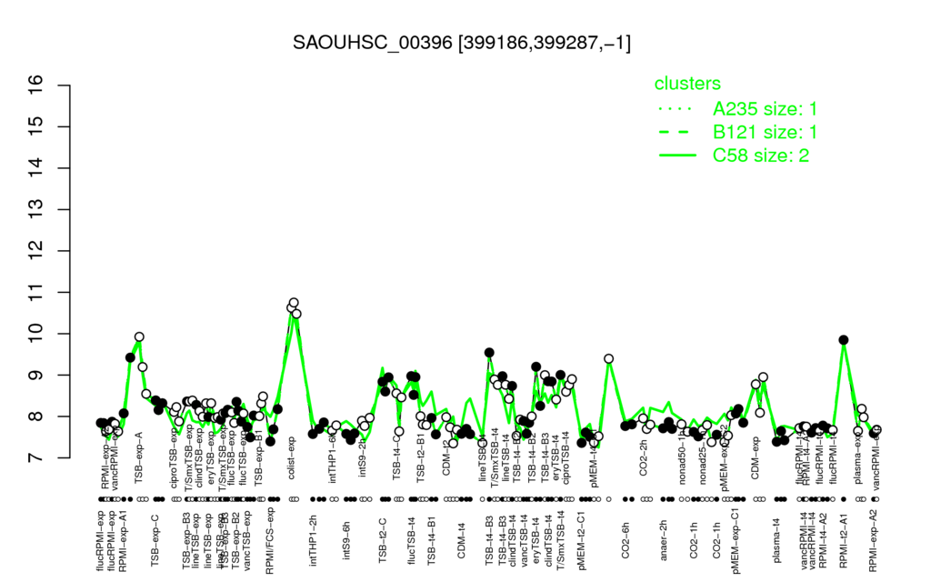Click the 'RPMI-exp-A2' axis label

873,540
